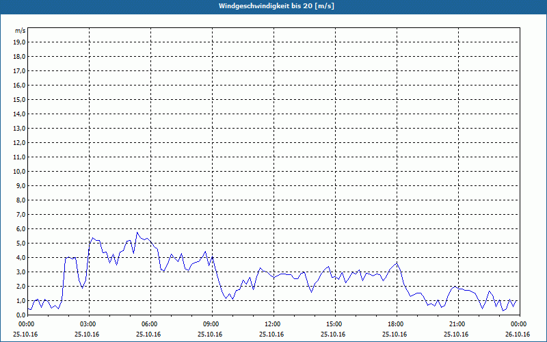This screenshot has height=342, width=547.
Task: Click the '15:00' time axis label
Action: coord(335,324)
